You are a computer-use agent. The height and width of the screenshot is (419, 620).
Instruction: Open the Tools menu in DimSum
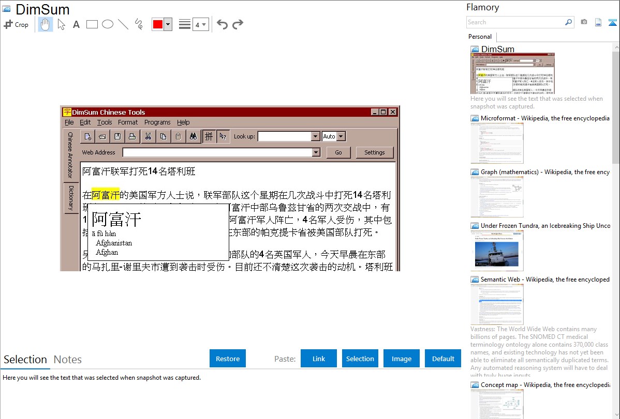pyautogui.click(x=105, y=122)
